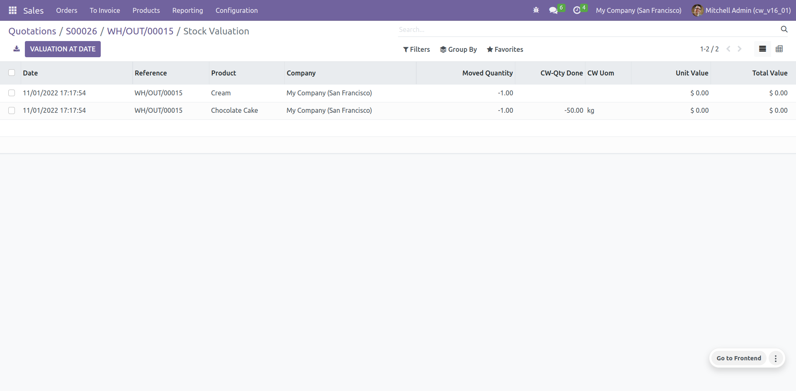
Task: Switch to list view icon
Action: click(x=762, y=49)
